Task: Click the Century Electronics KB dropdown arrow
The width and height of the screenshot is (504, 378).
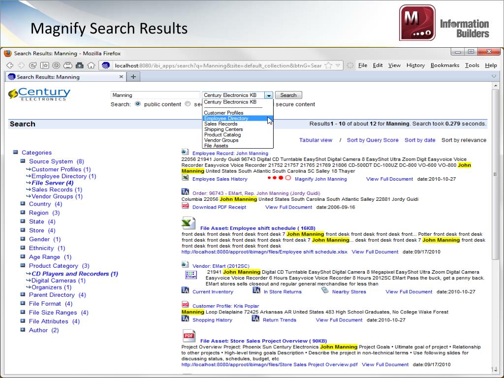Action: click(269, 95)
